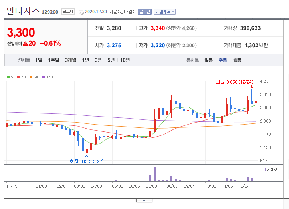Click the calendar icon beside 2020.12.30 date

[x=81, y=12]
